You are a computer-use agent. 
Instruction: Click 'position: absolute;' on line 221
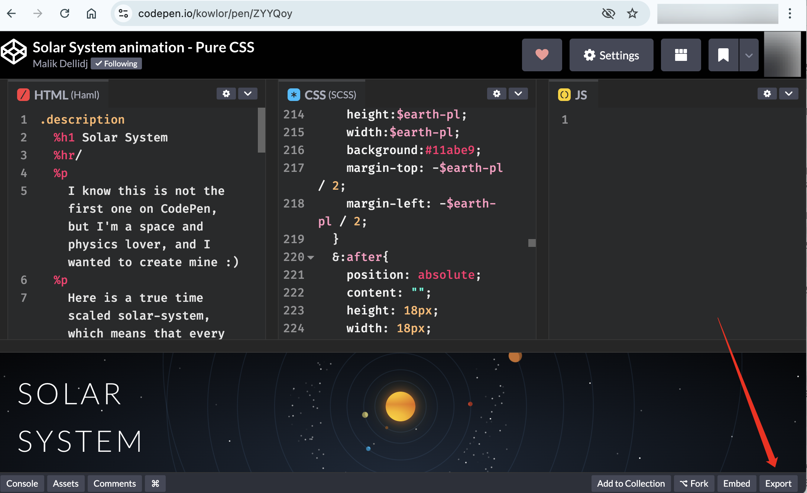(x=414, y=275)
